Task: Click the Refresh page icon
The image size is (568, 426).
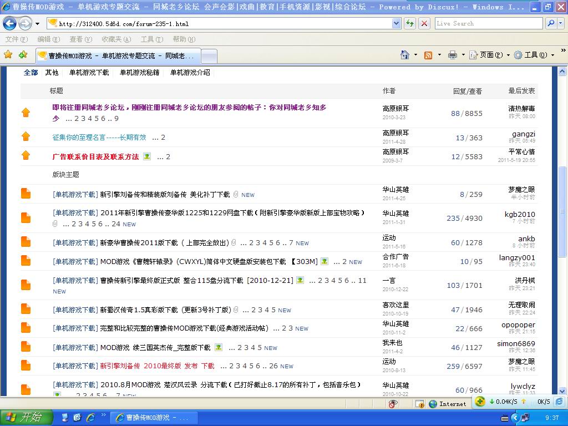Action: pyautogui.click(x=410, y=23)
